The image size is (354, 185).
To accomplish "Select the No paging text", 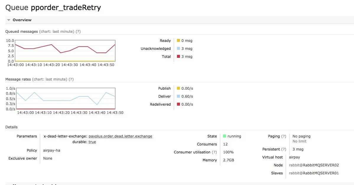I will pyautogui.click(x=301, y=136).
